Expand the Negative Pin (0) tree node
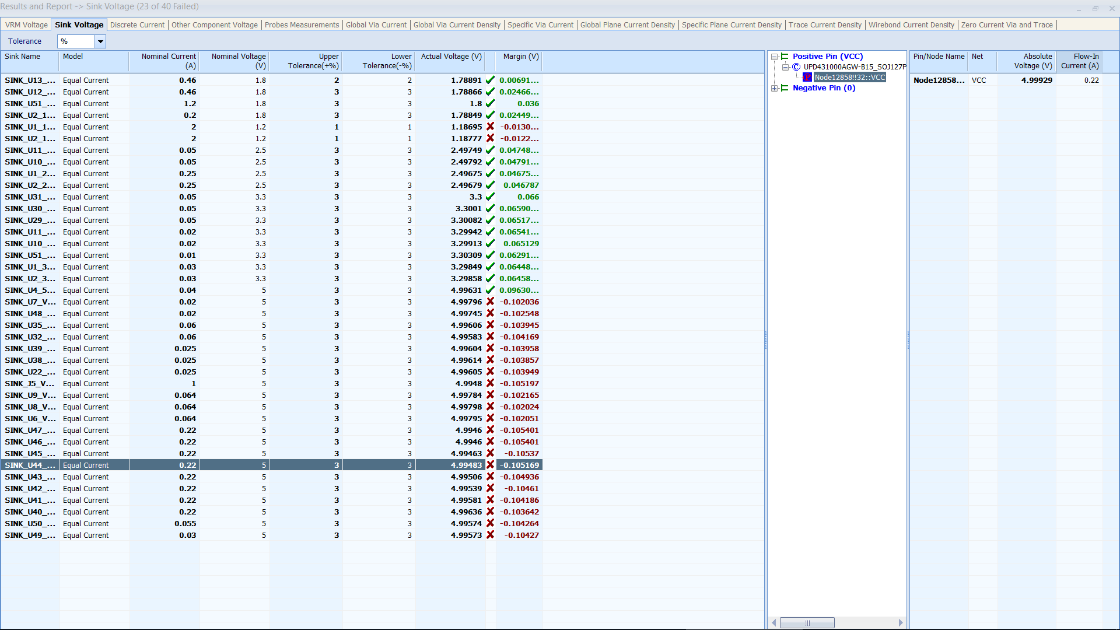 (x=775, y=88)
